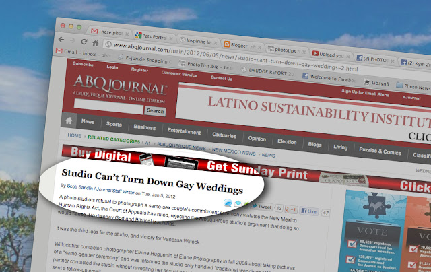431x272 pixels.
Task: Click the Google +1 button
Action: [x=290, y=209]
